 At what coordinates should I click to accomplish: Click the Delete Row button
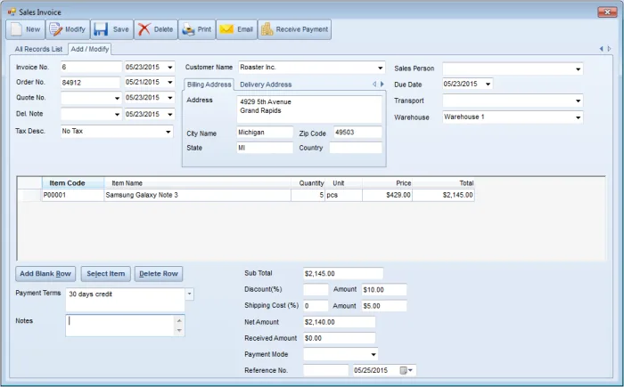point(159,274)
